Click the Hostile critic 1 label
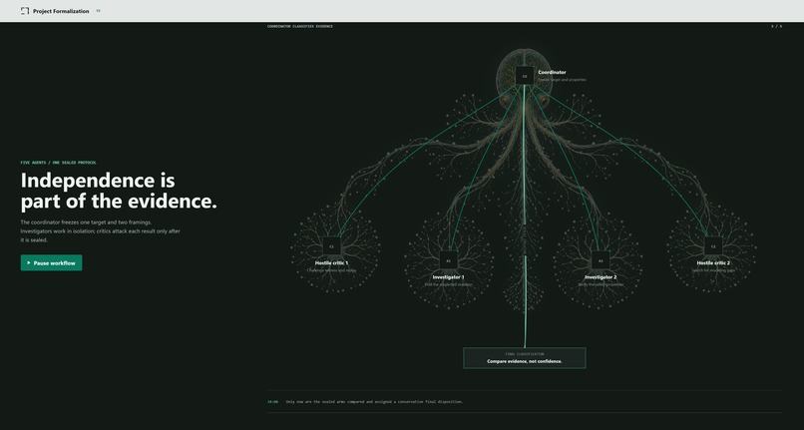The image size is (804, 430). pyautogui.click(x=331, y=262)
